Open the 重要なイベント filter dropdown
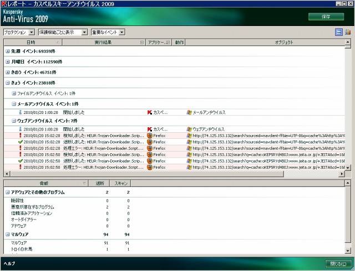 pyautogui.click(x=122, y=32)
